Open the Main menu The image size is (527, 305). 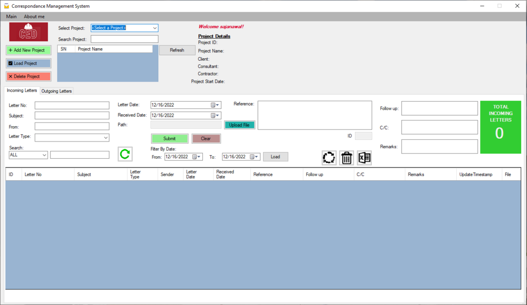(x=11, y=16)
